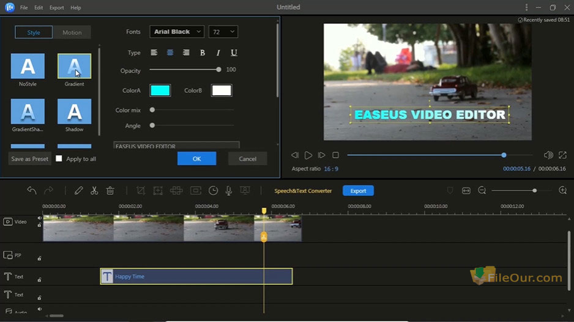This screenshot has width=574, height=322.
Task: Click the Angle slider handle
Action: [152, 125]
